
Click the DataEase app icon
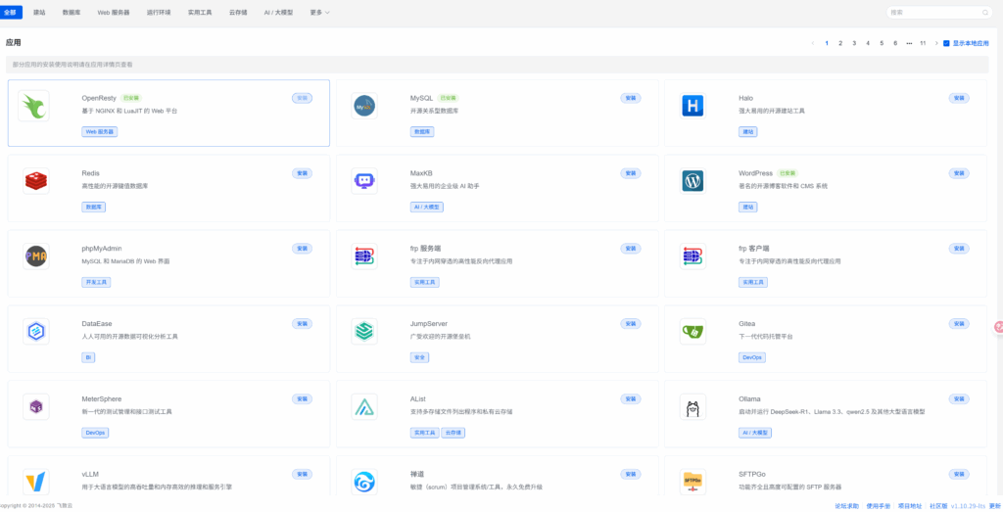pyautogui.click(x=36, y=331)
